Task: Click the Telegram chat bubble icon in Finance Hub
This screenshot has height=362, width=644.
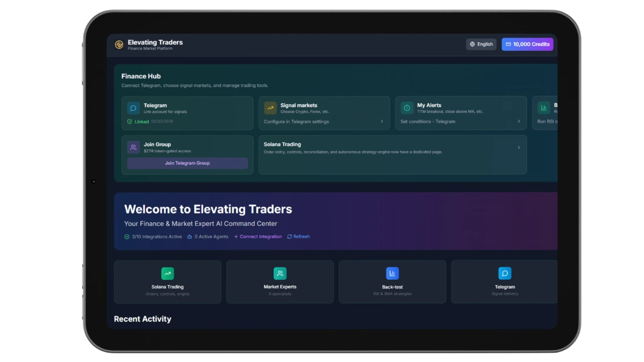Action: point(134,108)
